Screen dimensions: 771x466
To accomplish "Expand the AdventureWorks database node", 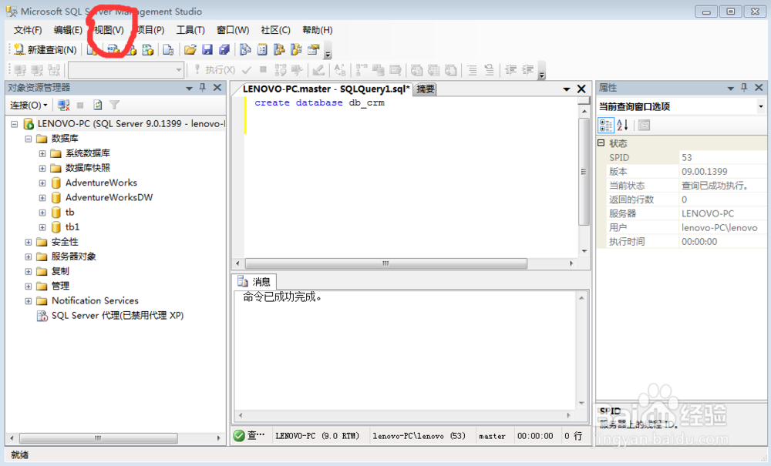I will click(42, 183).
